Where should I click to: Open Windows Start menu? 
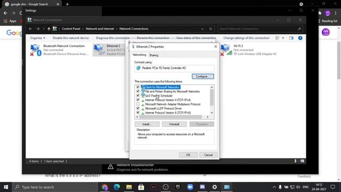6,187
